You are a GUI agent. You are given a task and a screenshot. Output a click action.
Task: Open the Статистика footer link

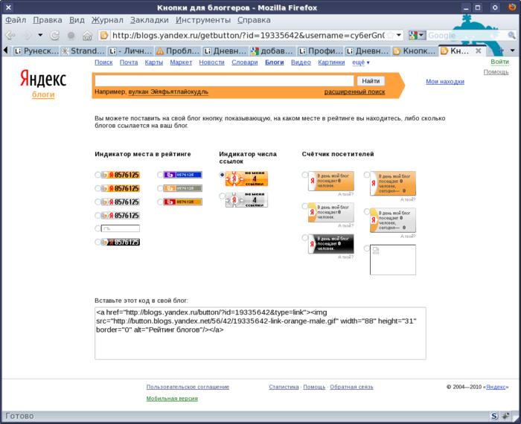[x=284, y=387]
